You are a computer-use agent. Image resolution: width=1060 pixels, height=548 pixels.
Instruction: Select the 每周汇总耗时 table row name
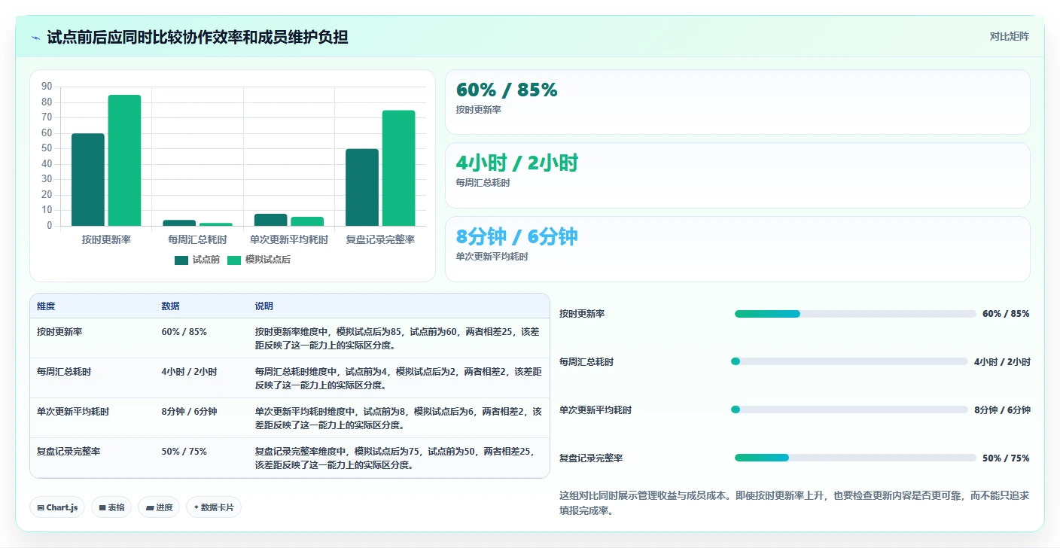64,372
